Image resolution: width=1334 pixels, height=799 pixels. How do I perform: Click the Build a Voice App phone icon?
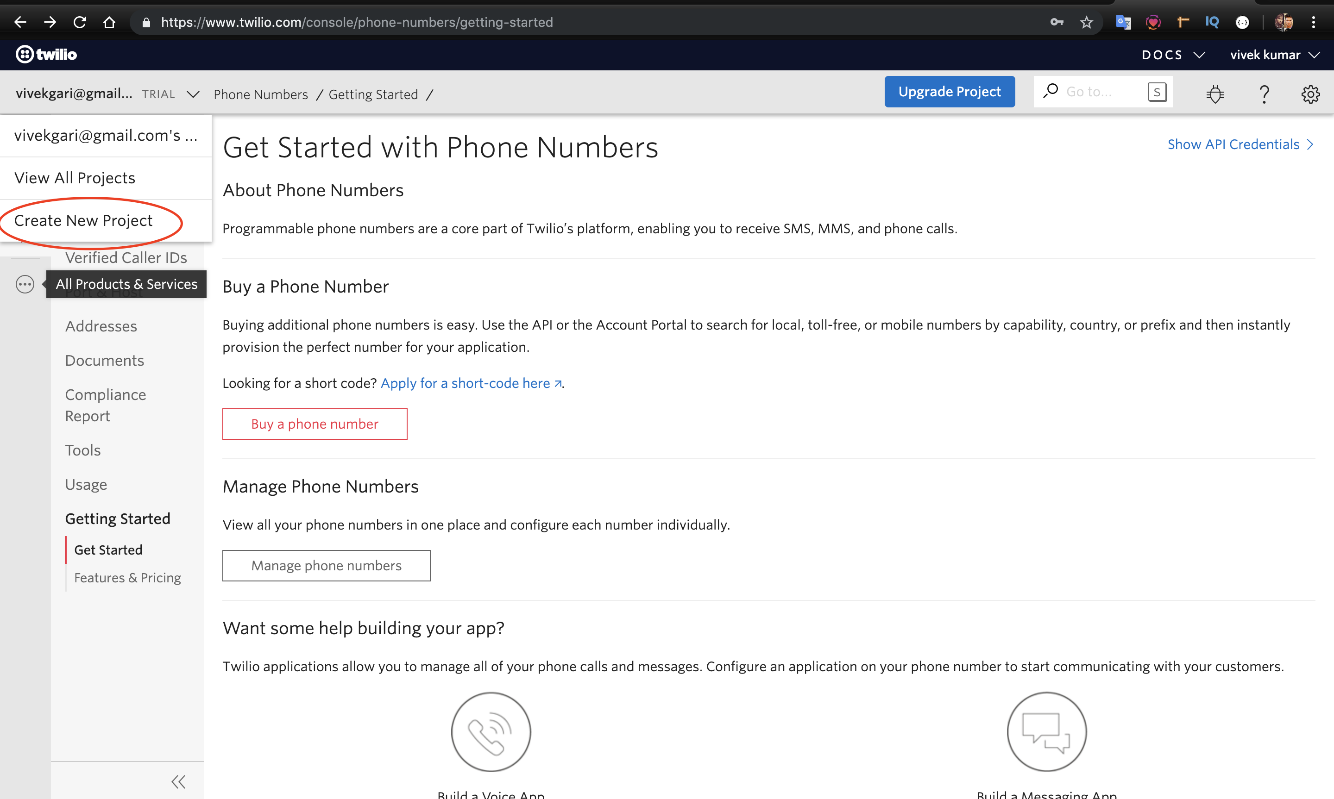click(x=491, y=732)
